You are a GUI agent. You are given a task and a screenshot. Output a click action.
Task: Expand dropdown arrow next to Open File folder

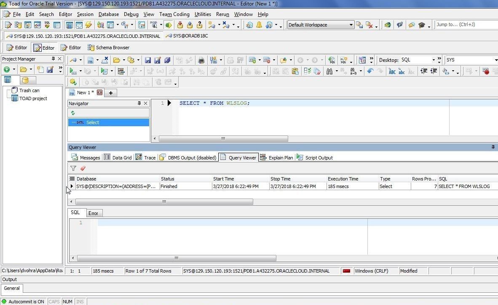point(124,60)
